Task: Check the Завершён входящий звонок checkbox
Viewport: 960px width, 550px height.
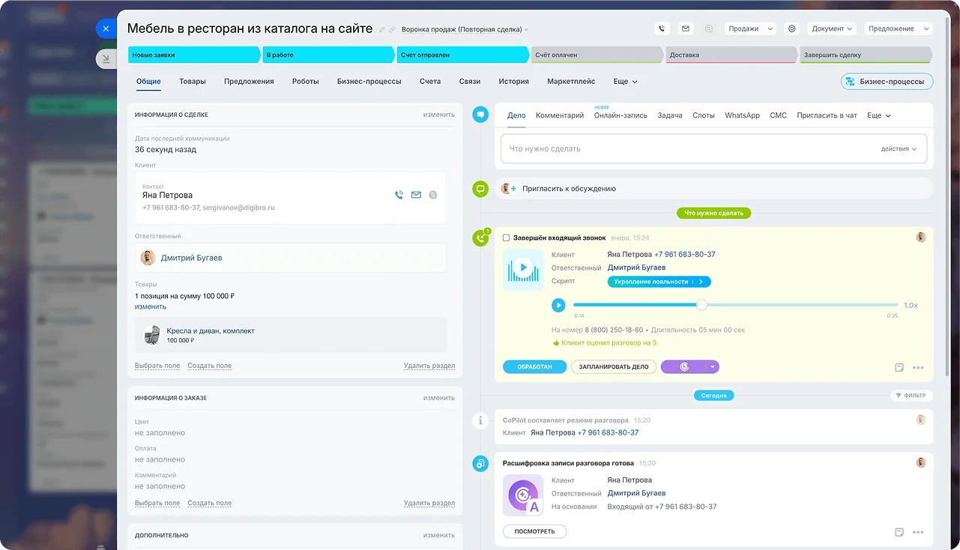Action: pyautogui.click(x=507, y=238)
